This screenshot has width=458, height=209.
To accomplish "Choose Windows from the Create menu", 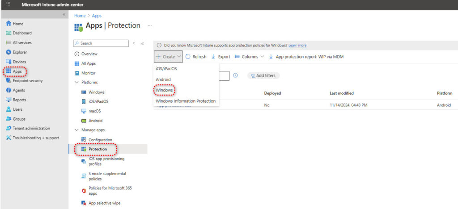I will pyautogui.click(x=164, y=90).
